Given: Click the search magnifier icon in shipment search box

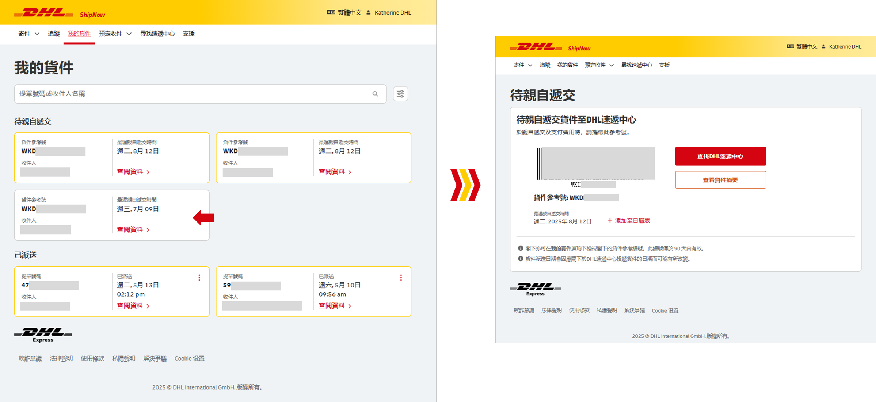Looking at the screenshot, I should point(375,94).
